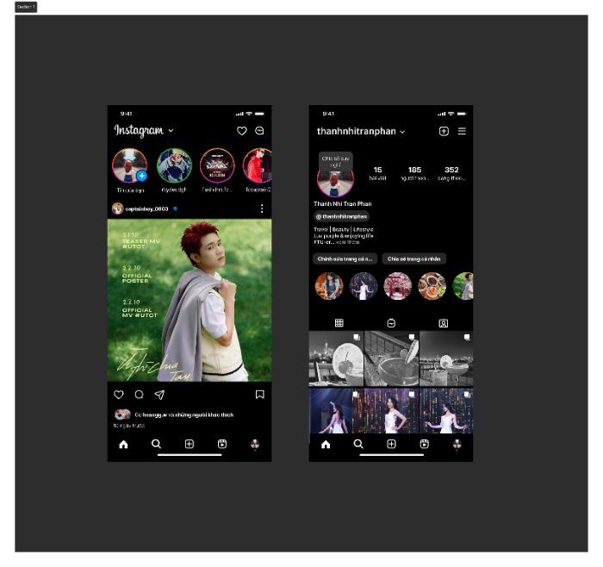This screenshot has width=603, height=567.
Task: Tap Reels icon in profile screen navigation
Action: click(x=424, y=445)
